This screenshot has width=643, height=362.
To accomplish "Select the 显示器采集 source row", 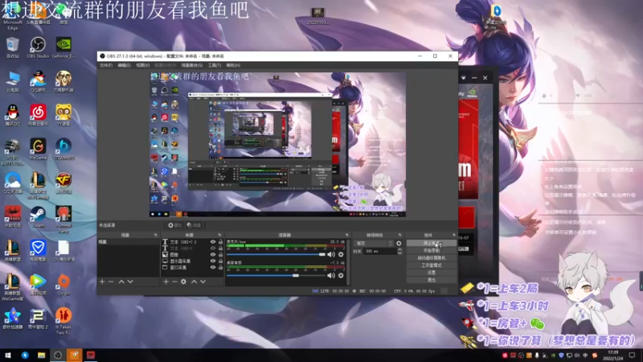I will (192, 261).
